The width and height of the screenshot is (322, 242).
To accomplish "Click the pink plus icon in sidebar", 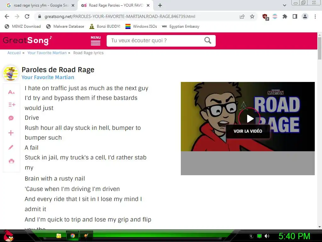I will (11, 133).
